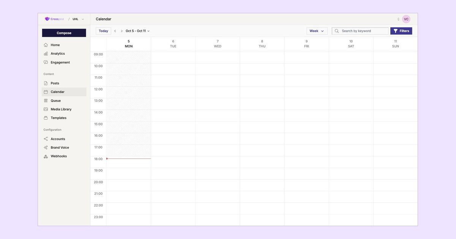Screen dimensions: 456x239
Task: Open the Oct 5 - Oct 11 date picker
Action: coord(138,31)
